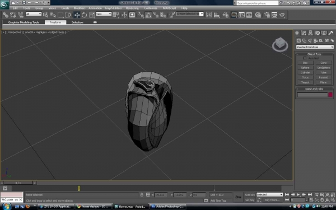Toggle the Angle Snap icon
336x210 pixels.
click(148, 15)
